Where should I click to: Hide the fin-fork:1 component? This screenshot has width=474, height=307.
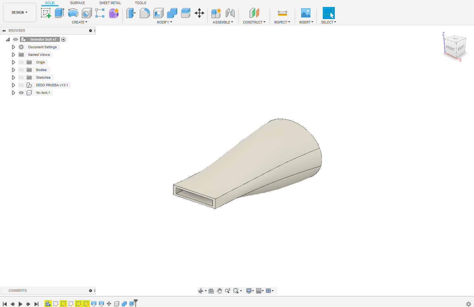21,92
